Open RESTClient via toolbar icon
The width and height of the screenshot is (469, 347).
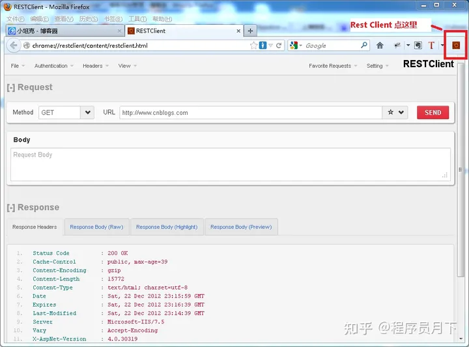456,46
